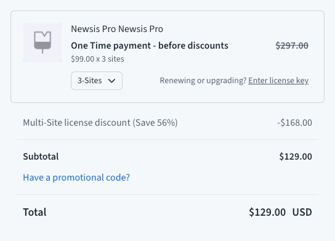Click the product thumbnail image box
Viewport: 335px width, 241px height.
click(42, 43)
